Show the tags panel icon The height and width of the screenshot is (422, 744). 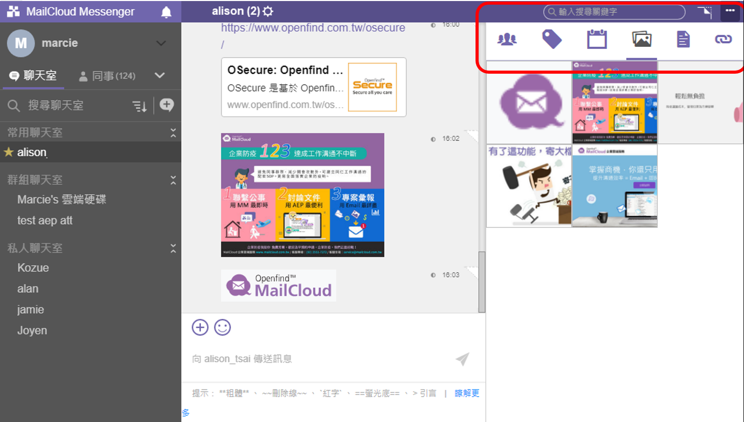click(x=551, y=39)
